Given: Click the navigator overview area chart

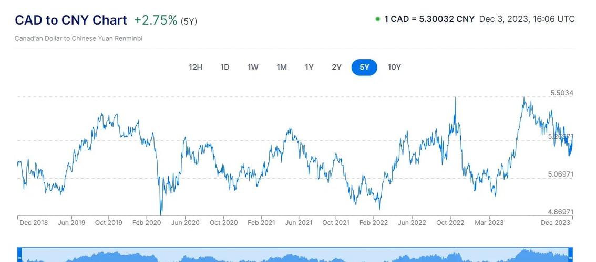Looking at the screenshot, I should click(294, 257).
